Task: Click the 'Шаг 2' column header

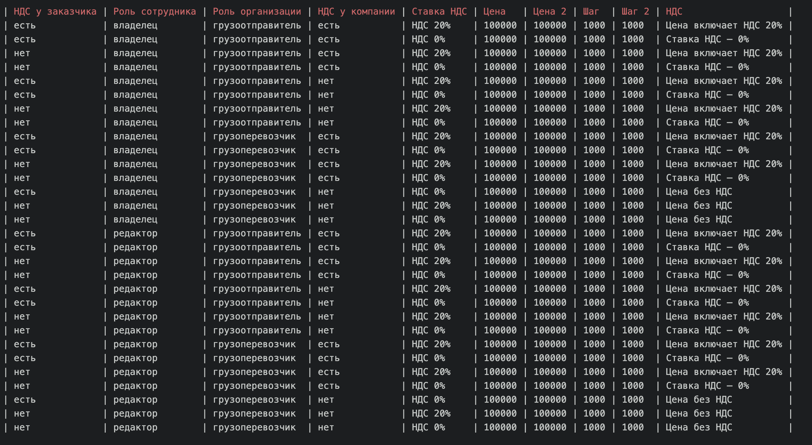Action: click(x=635, y=12)
